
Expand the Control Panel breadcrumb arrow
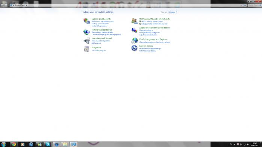click(27, 5)
